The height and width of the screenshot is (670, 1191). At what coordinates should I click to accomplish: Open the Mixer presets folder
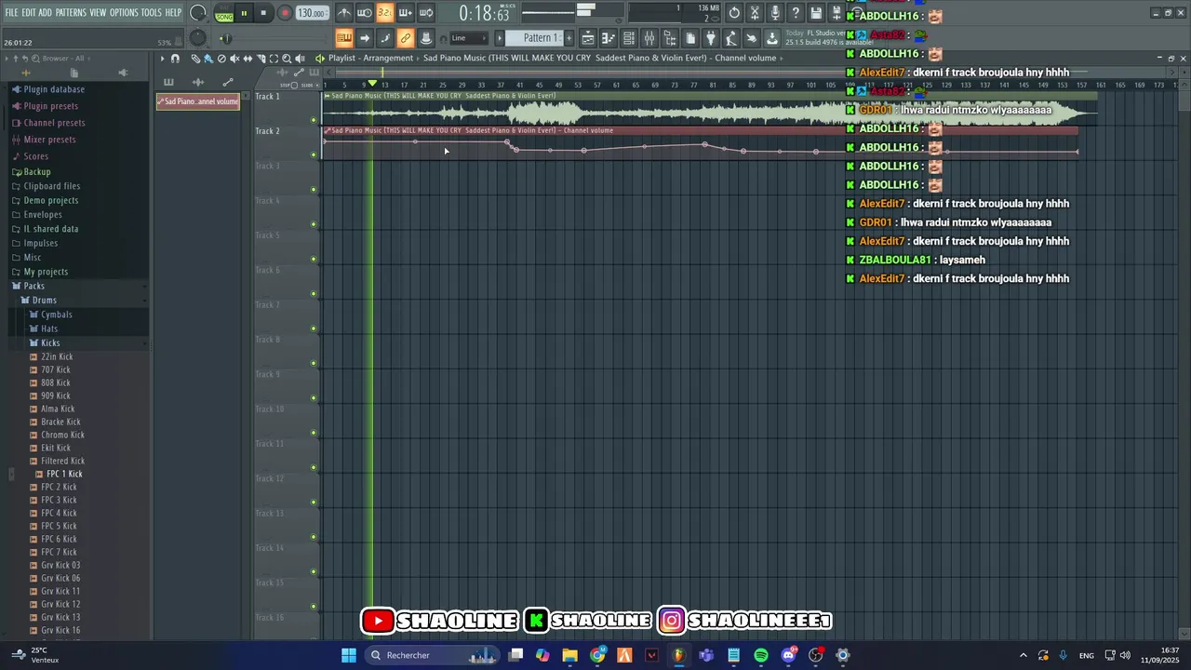49,140
